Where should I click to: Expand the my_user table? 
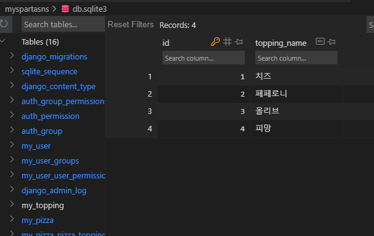pos(12,145)
